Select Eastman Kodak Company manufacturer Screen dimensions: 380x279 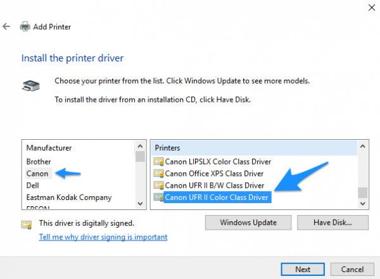[69, 197]
